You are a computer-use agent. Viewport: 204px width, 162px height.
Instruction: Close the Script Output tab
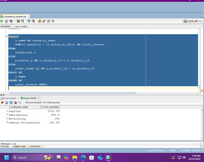[18, 98]
